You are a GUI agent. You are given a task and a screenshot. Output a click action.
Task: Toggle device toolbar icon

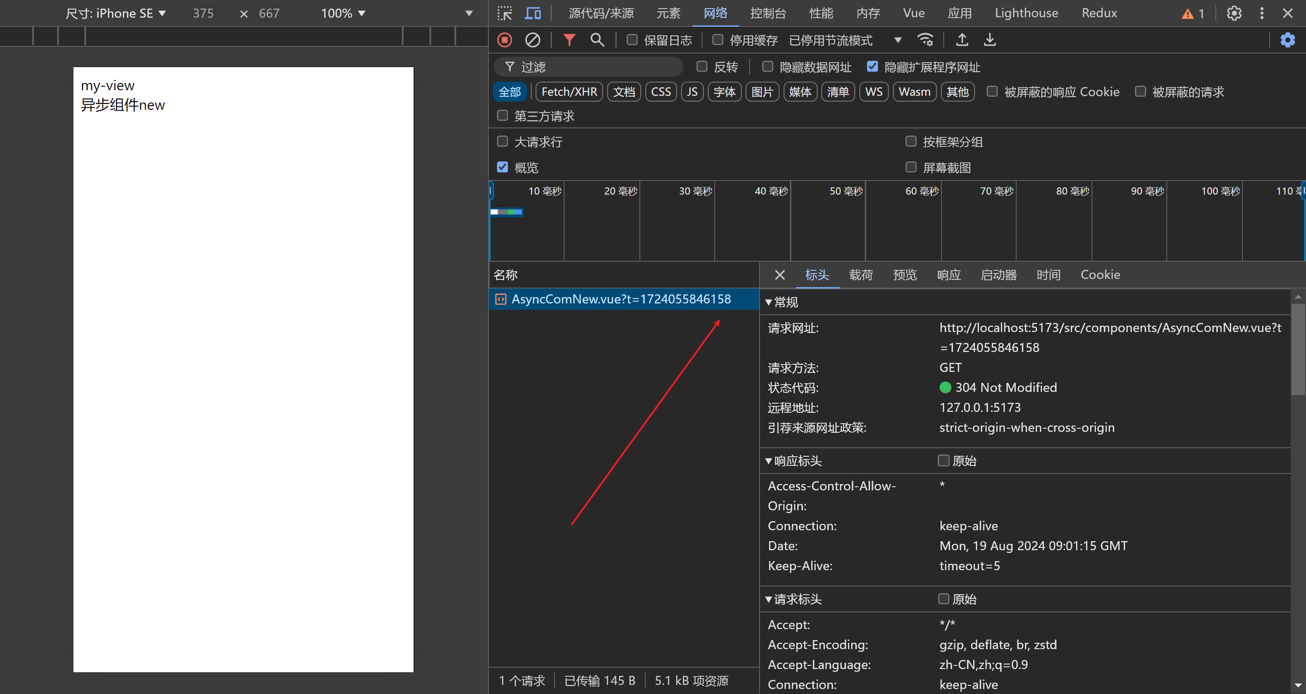point(532,13)
